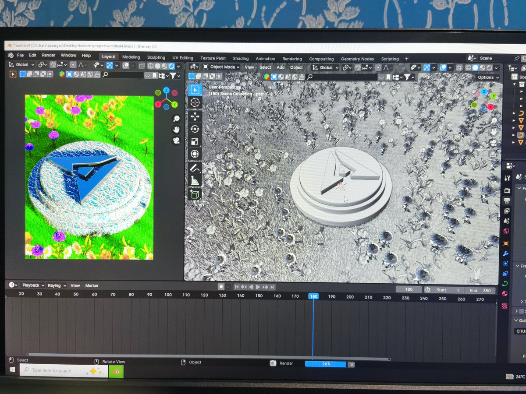Select the Select Box tool in viewport toolbar
Image resolution: width=526 pixels, height=394 pixels.
(195, 90)
